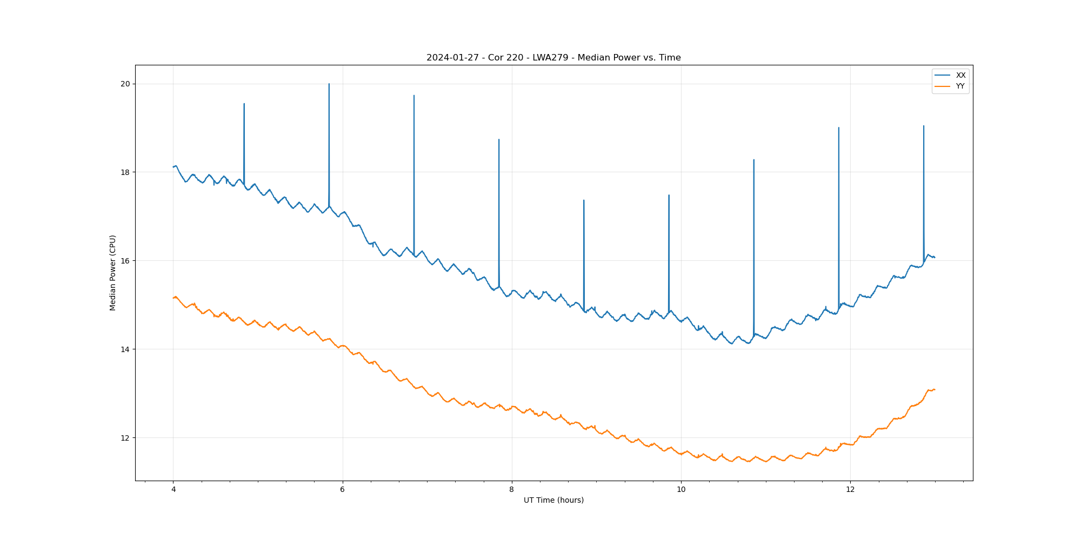This screenshot has width=1081, height=540.
Task: Click the XX spike peak just before hour 11
Action: pyautogui.click(x=753, y=160)
